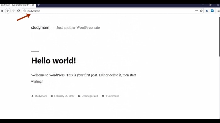Click the page vertical scrollbar thumb
This screenshot has width=220, height=123.
(x=219, y=37)
